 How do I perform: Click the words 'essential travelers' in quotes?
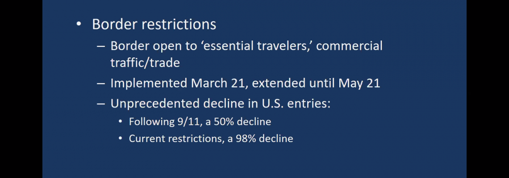point(253,46)
